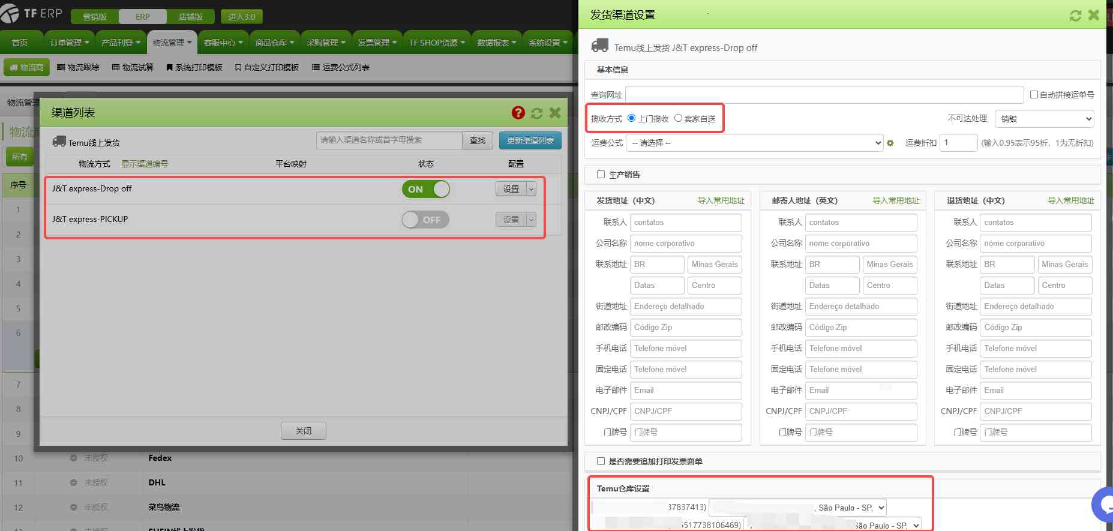Viewport: 1113px width, 531px height.
Task: Open 客服中心 menu
Action: [x=223, y=43]
